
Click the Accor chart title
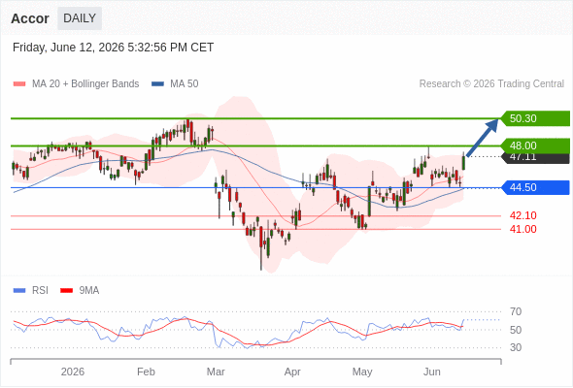30,18
